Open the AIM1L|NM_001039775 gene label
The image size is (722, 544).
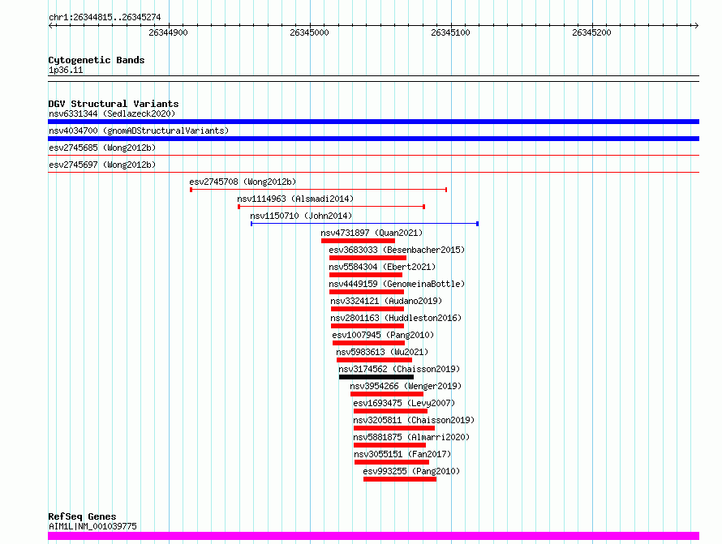92,526
